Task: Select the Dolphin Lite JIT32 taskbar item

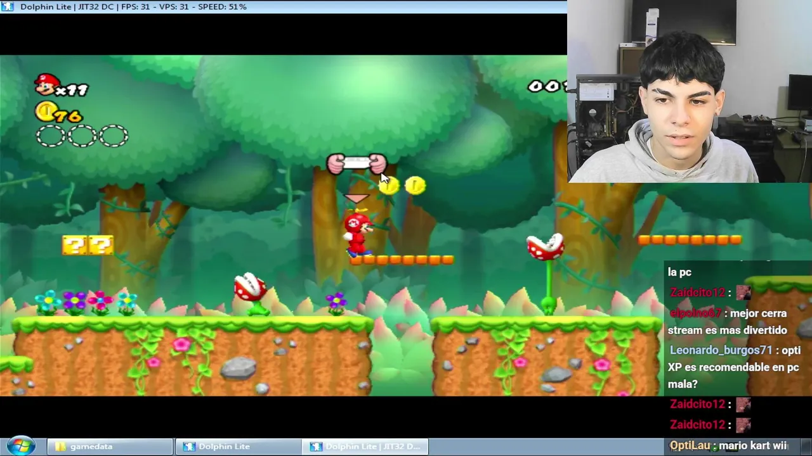Action: pos(365,446)
